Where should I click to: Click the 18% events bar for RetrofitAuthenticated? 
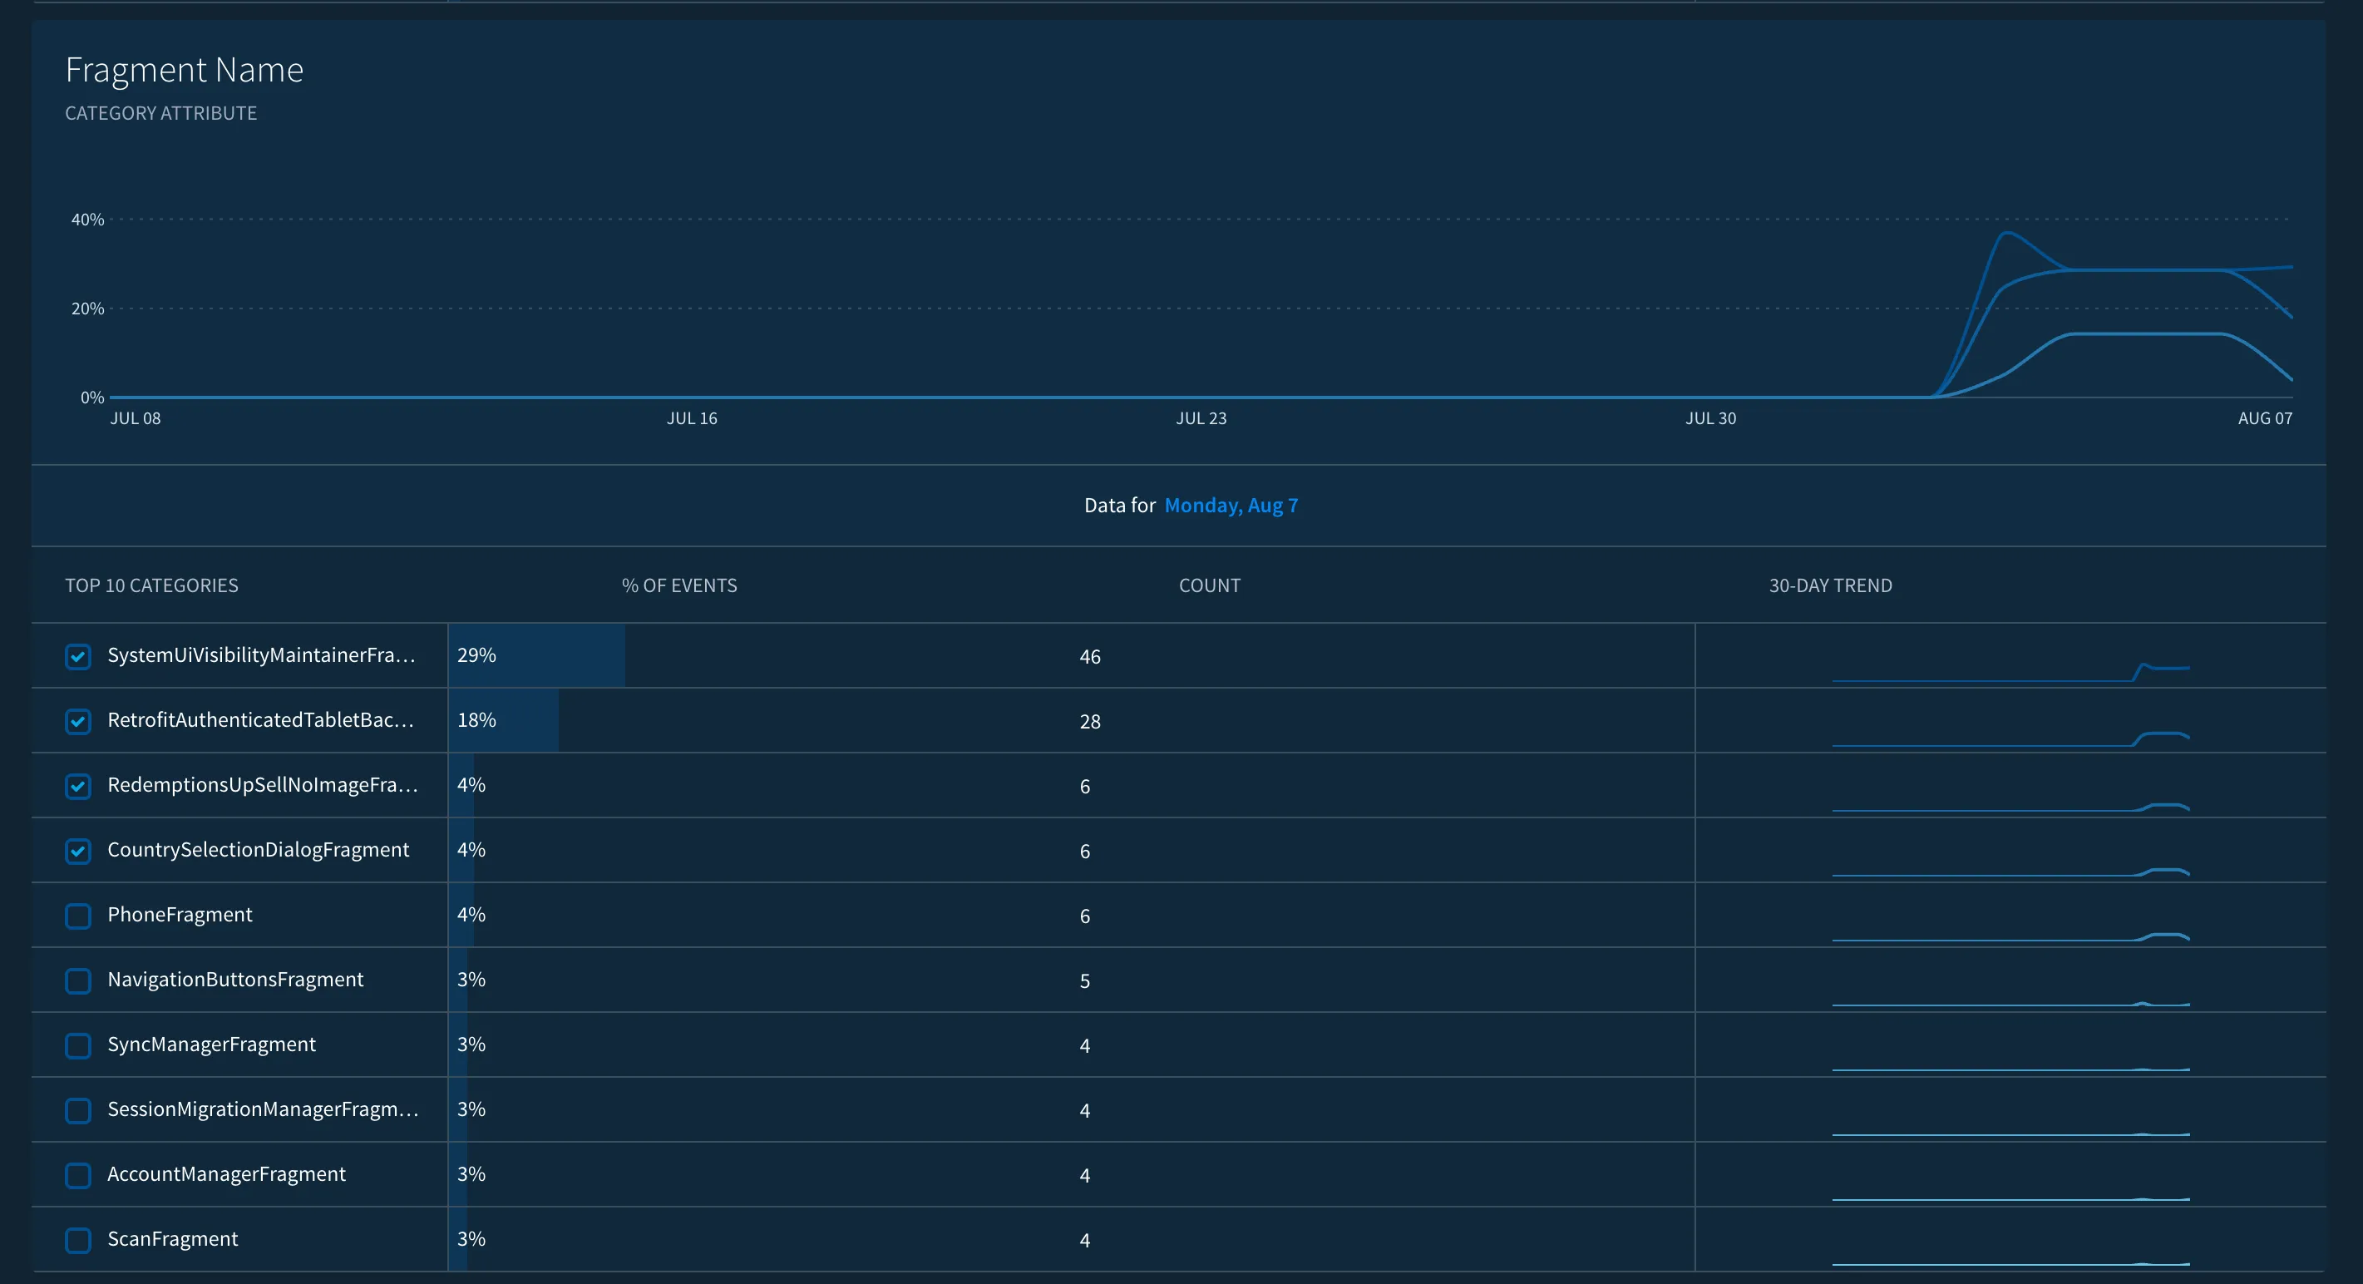click(504, 720)
